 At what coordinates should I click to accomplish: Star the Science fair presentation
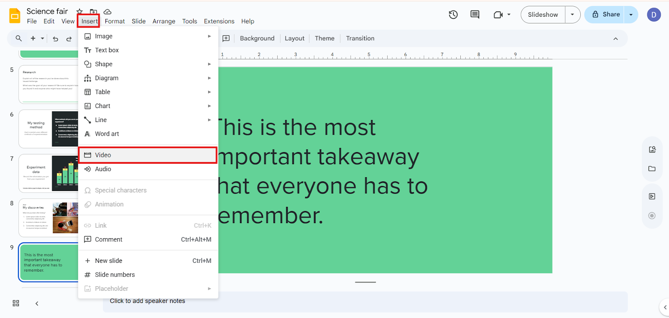80,12
